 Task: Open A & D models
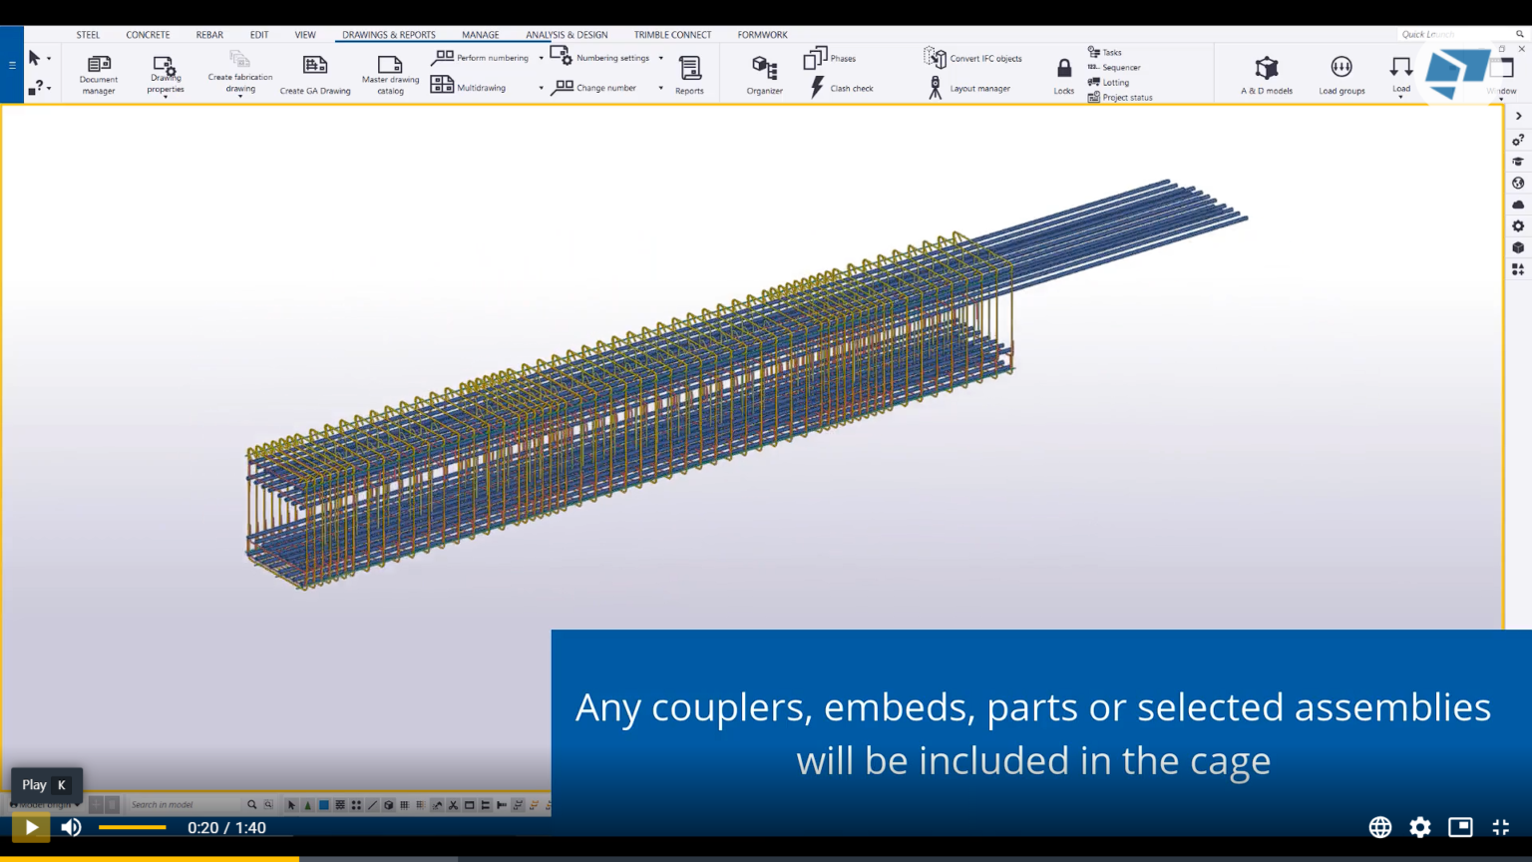point(1267,74)
